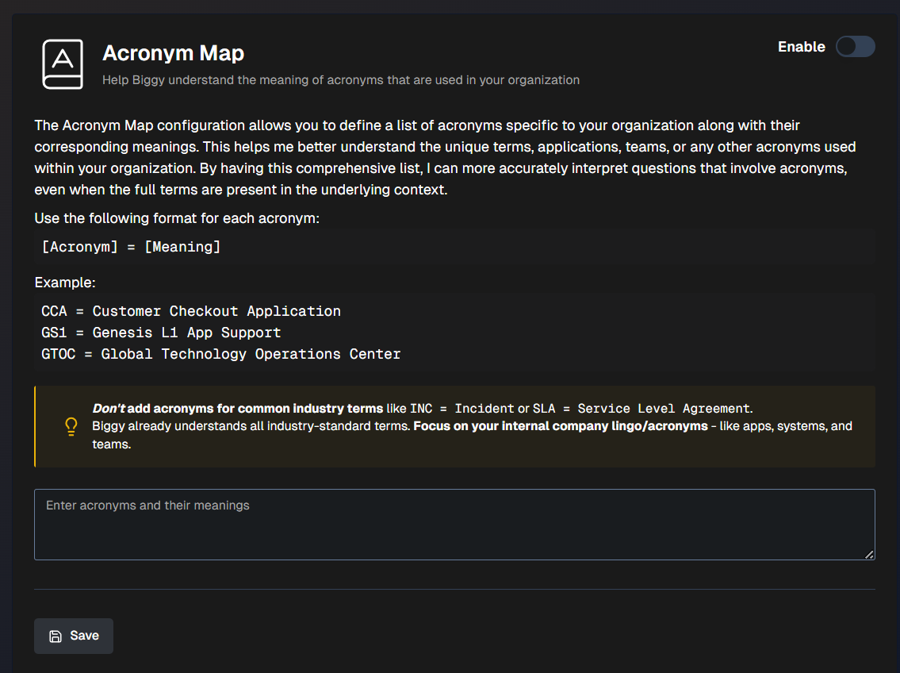Click the floppy disk icon on Save button

pos(55,636)
